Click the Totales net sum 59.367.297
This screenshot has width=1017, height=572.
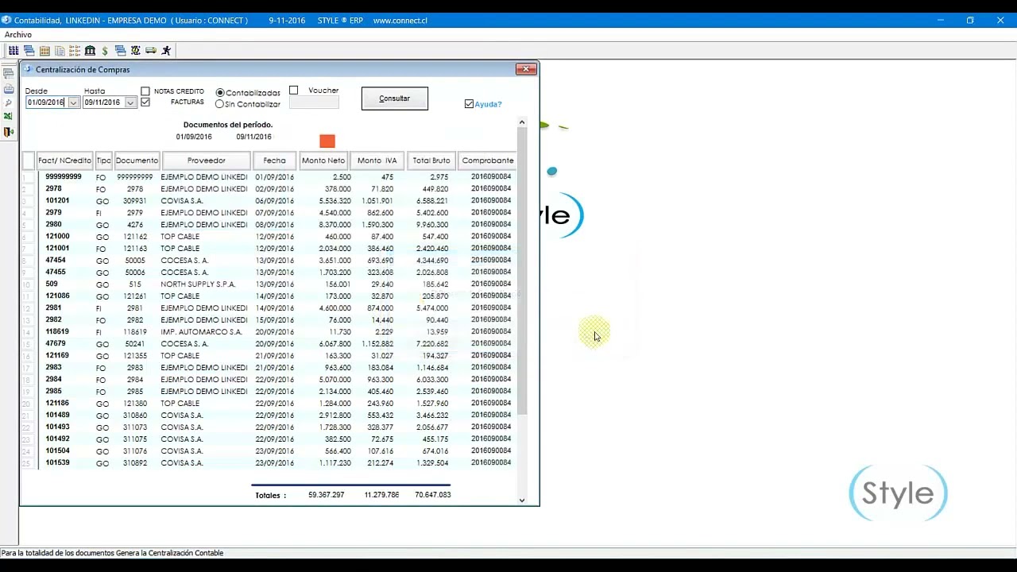[x=326, y=495]
